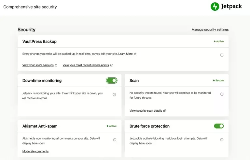Click "Jetpack is monitoring your site" text
250x160 pixels.
click(x=62, y=96)
